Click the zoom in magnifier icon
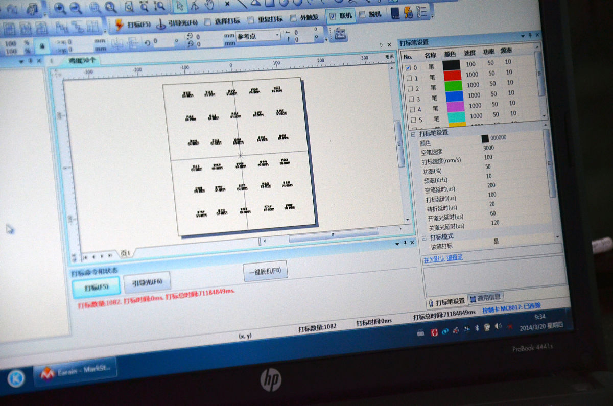The image size is (613, 406). [60, 7]
